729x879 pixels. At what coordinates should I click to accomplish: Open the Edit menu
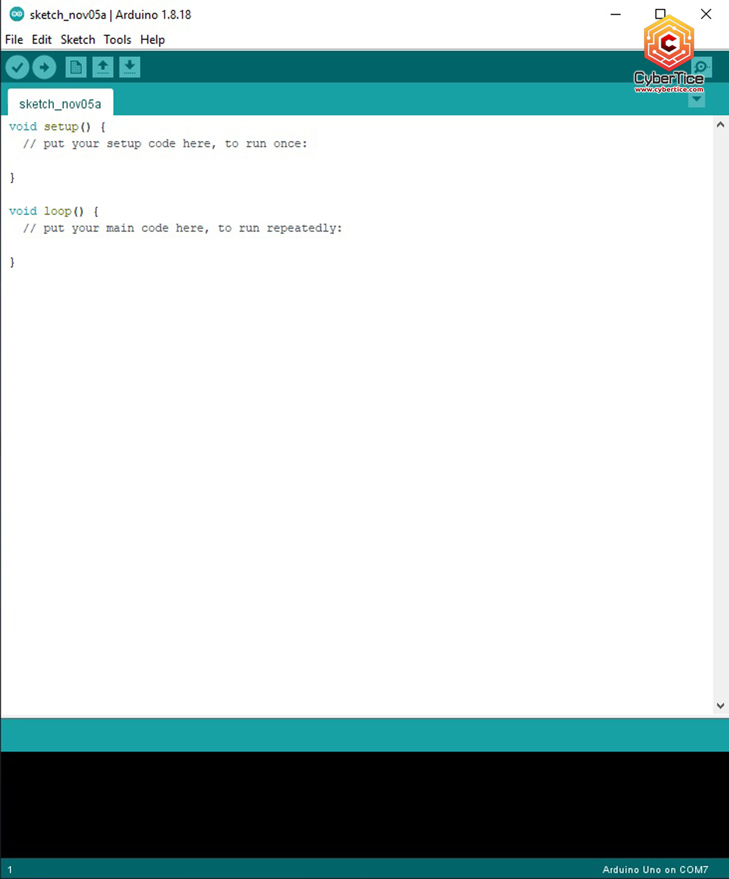[42, 40]
